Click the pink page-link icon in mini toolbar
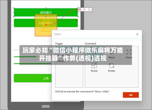The height and width of the screenshot is (110, 152). tap(84, 9)
